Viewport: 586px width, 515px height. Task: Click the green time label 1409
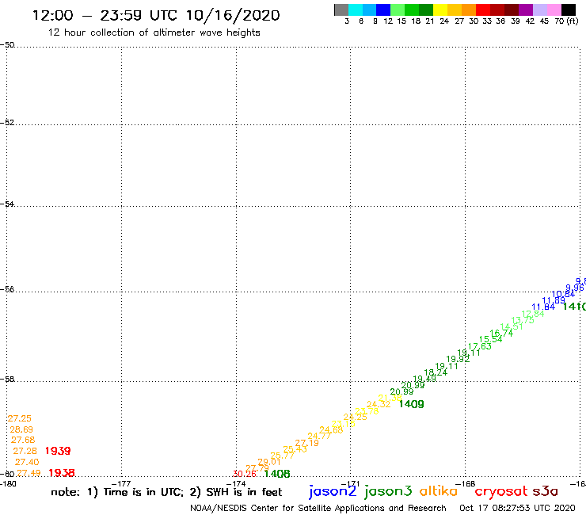point(412,404)
